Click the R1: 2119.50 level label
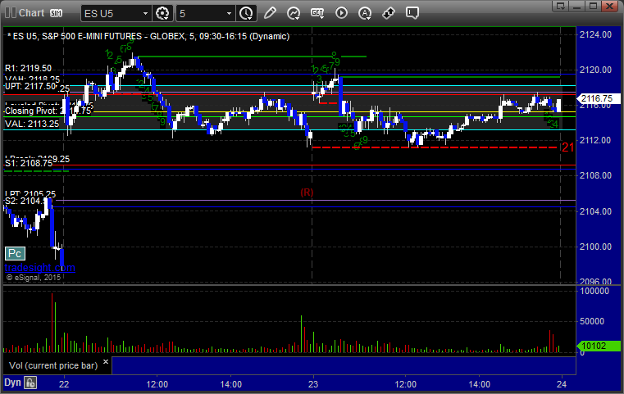 28,68
